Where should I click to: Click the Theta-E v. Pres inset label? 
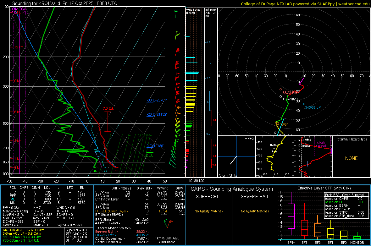click(x=274, y=148)
